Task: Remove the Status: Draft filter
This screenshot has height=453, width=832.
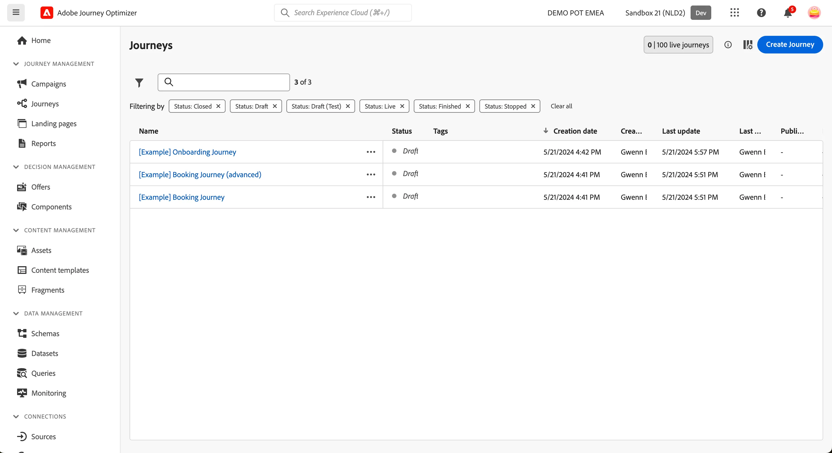Action: (x=275, y=106)
